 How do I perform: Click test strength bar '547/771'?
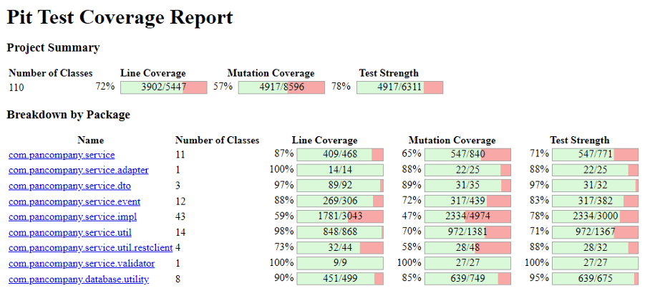pyautogui.click(x=596, y=155)
